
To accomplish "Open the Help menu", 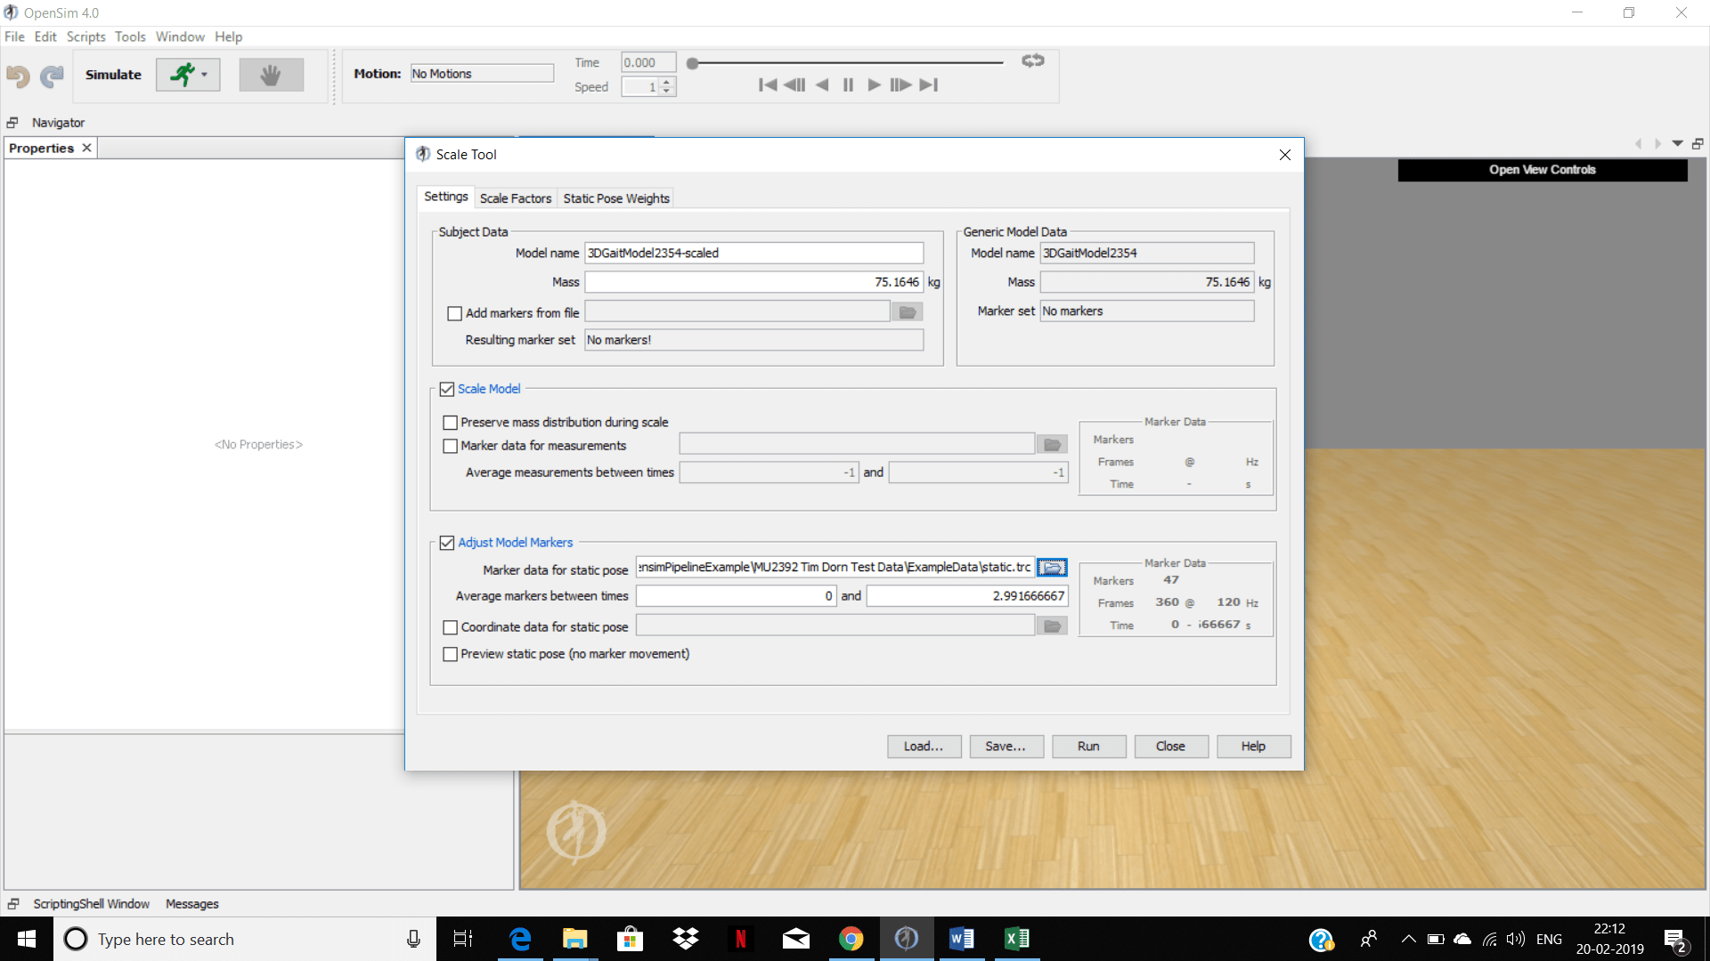I will pos(228,36).
